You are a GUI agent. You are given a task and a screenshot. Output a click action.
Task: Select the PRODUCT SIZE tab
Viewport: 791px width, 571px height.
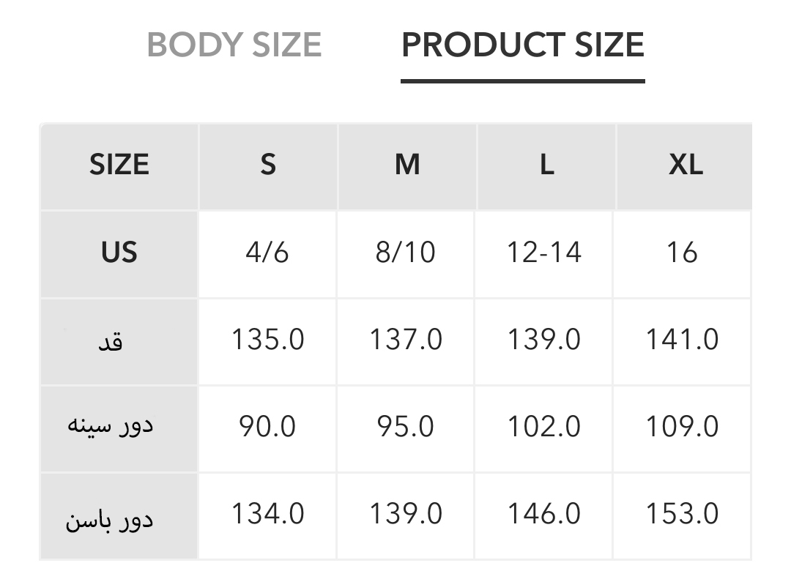(523, 45)
